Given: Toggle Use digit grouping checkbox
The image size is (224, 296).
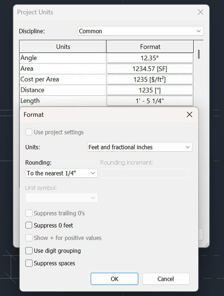Looking at the screenshot, I should [x=29, y=251].
